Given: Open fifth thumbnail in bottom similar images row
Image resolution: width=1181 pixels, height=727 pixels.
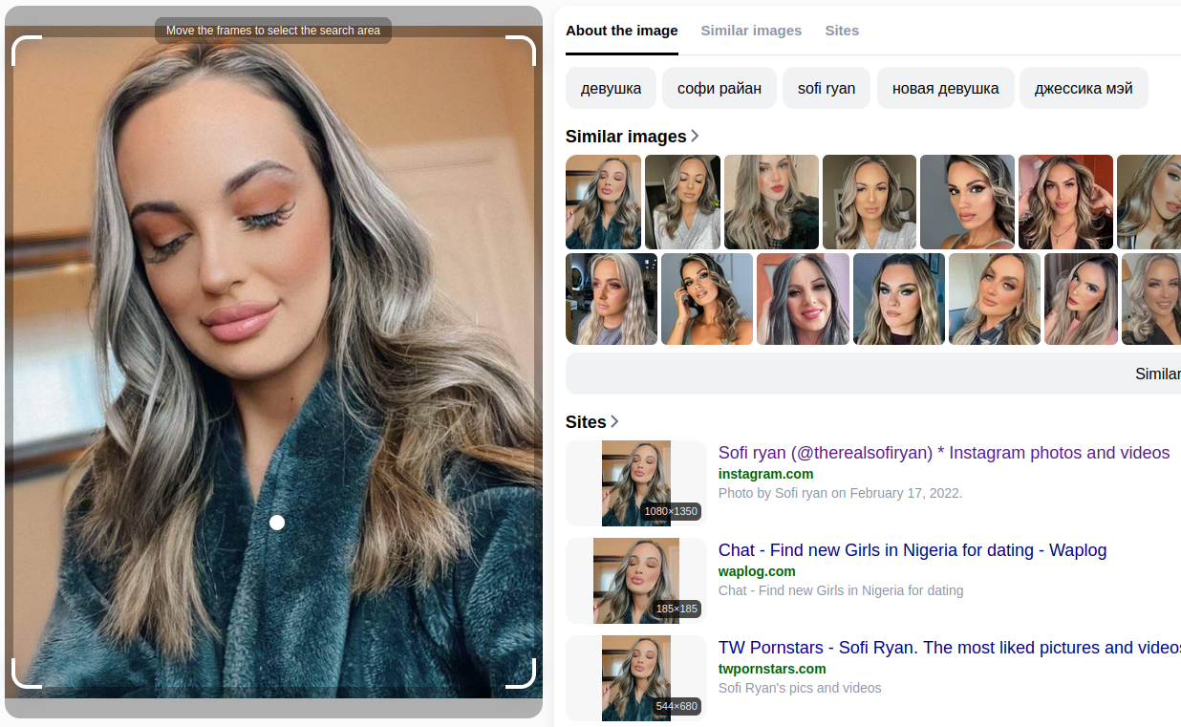Looking at the screenshot, I should click(x=995, y=298).
